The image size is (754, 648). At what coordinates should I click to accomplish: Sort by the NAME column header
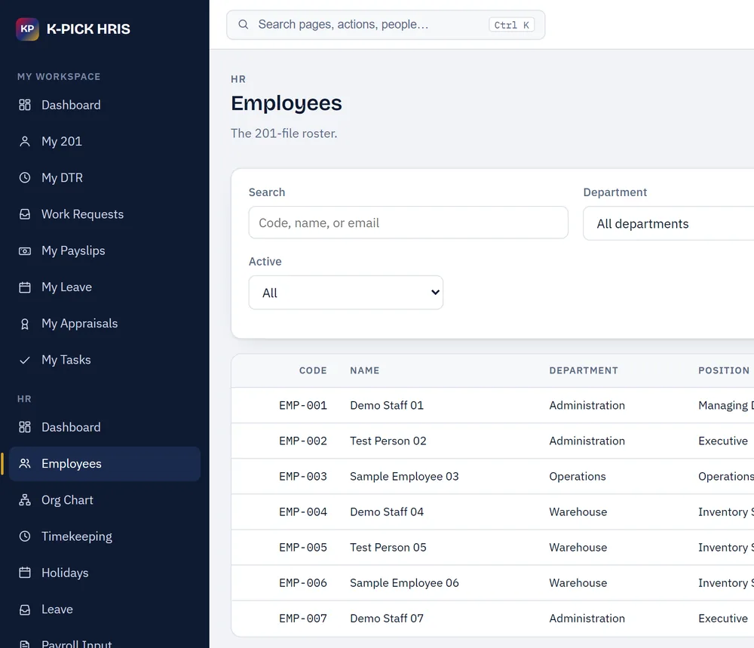click(364, 370)
